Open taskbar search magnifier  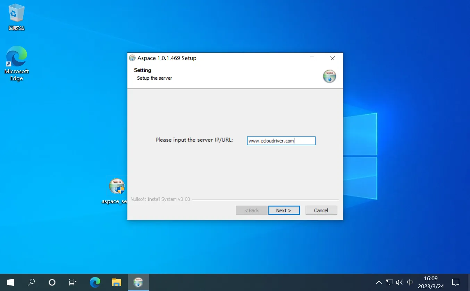(x=31, y=282)
